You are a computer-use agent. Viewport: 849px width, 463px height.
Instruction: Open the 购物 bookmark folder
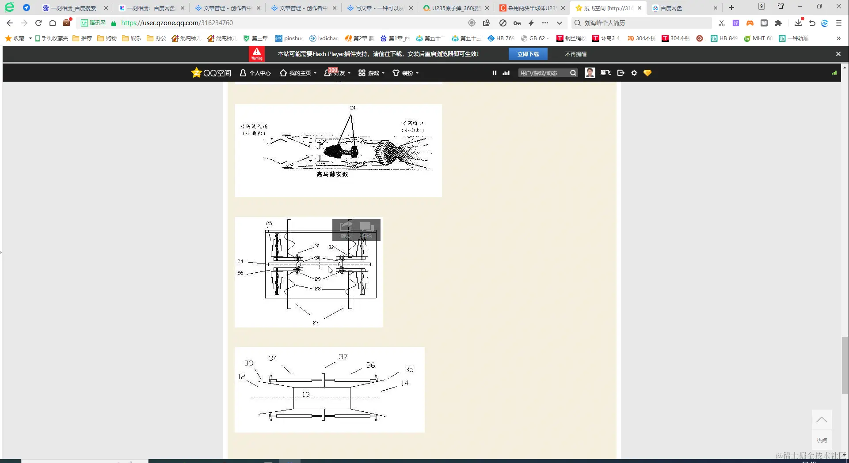point(107,38)
